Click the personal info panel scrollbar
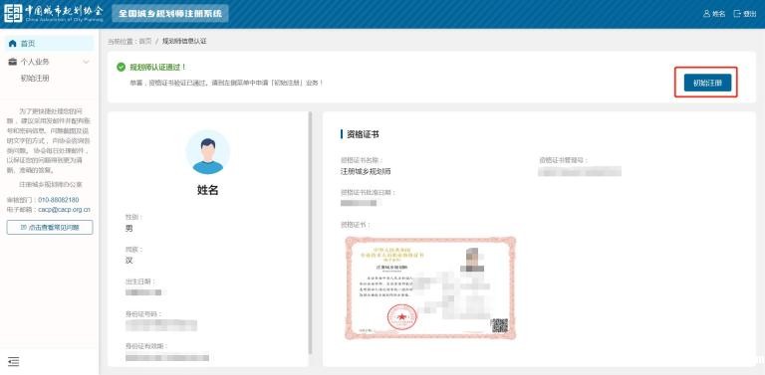 [310, 233]
